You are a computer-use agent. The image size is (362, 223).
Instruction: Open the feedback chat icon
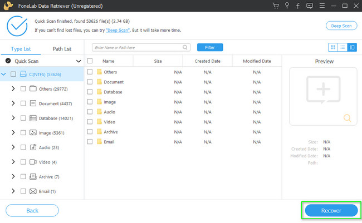[310, 6]
